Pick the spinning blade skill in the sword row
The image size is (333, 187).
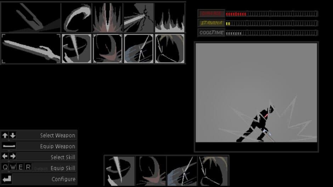click(x=77, y=48)
